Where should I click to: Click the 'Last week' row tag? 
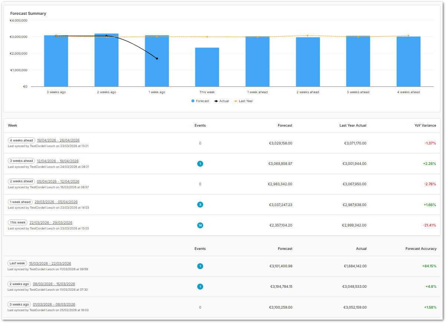tap(17, 263)
